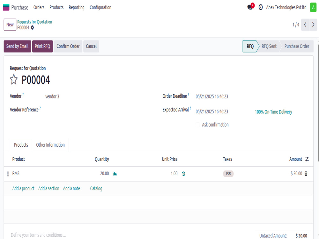Click the company name Ahex Technologies Pvt ltd
The height and width of the screenshot is (239, 319).
[286, 7]
